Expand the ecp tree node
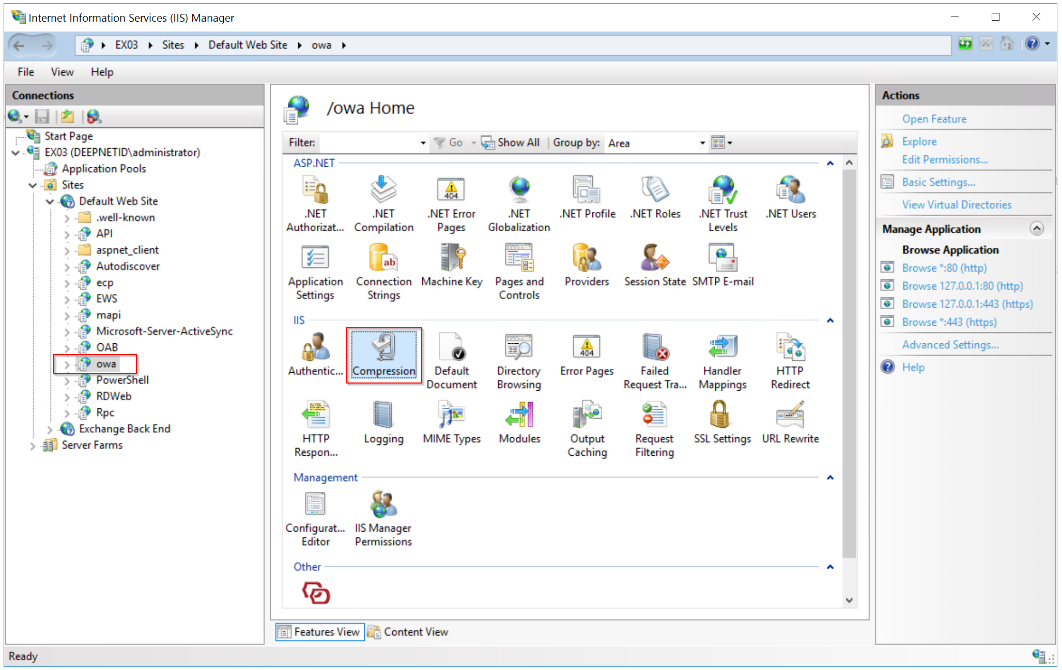The width and height of the screenshot is (1062, 670). (x=67, y=283)
